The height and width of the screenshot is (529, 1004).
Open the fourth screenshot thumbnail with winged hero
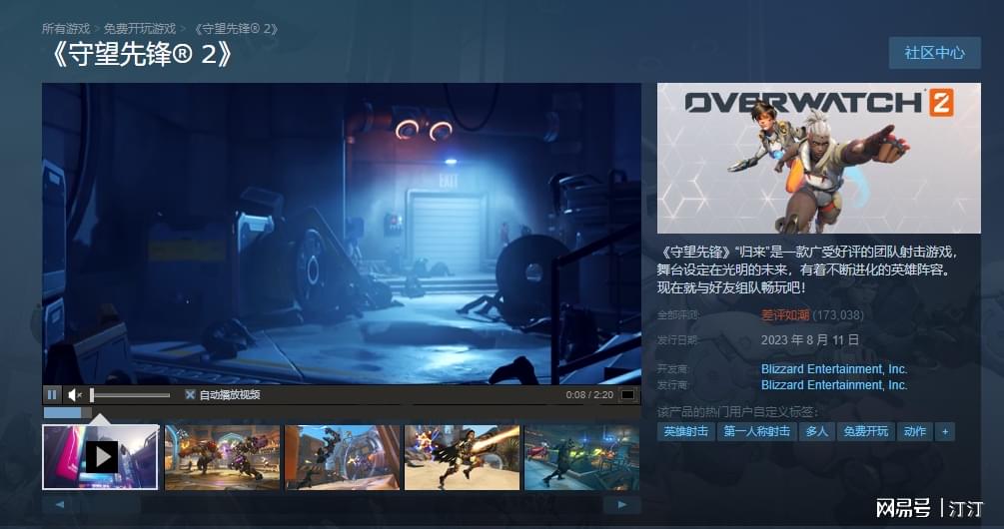point(462,457)
